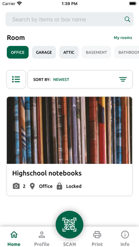Switch to list view icon

pos(16,79)
